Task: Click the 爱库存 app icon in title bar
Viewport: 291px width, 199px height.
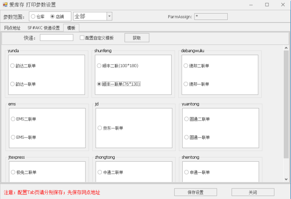Action: [x=5, y=5]
